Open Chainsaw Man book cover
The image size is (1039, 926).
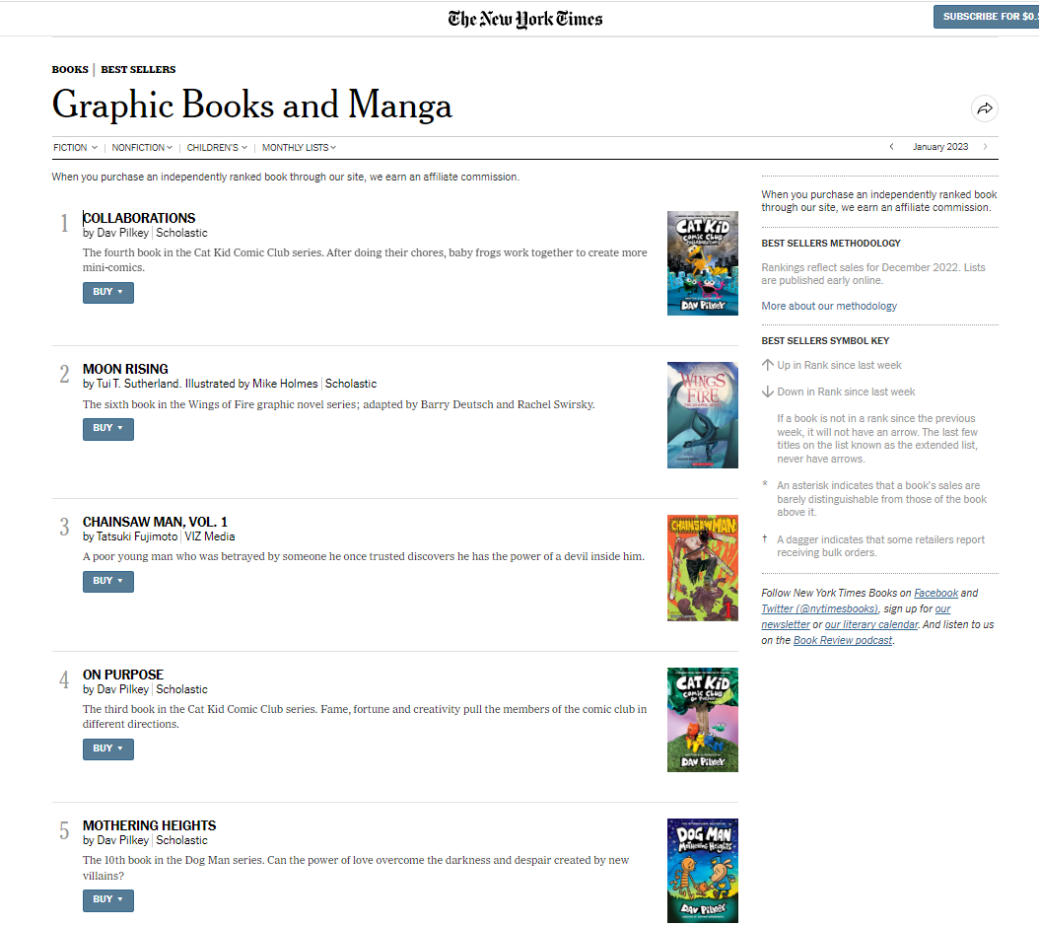[x=703, y=568]
